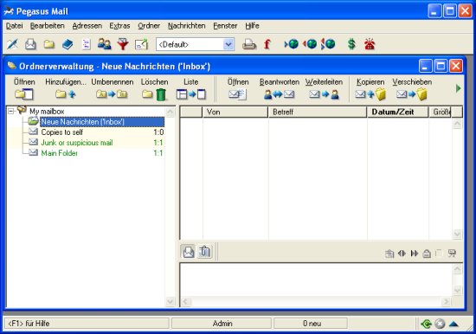The width and height of the screenshot is (476, 334).
Task: Open the Ordner menu
Action: (x=149, y=26)
